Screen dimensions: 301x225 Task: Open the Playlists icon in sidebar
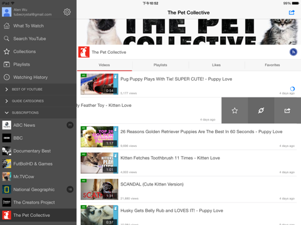(7, 64)
